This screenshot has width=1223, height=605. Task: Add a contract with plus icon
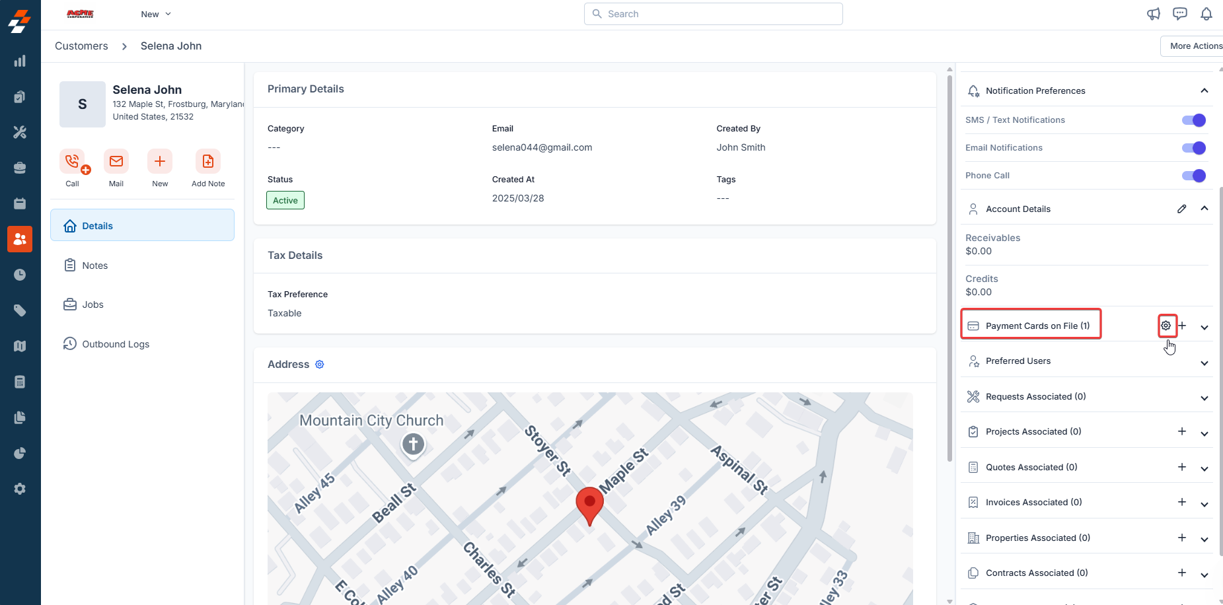[x=1182, y=573]
